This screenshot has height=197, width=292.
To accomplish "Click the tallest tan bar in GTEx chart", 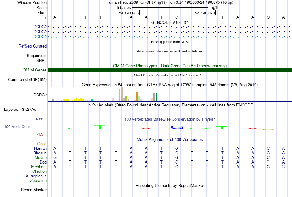I will pos(122,94).
